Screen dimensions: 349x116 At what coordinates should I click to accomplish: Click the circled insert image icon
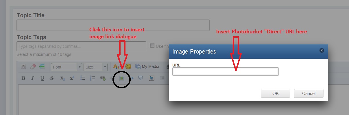pyautogui.click(x=122, y=78)
